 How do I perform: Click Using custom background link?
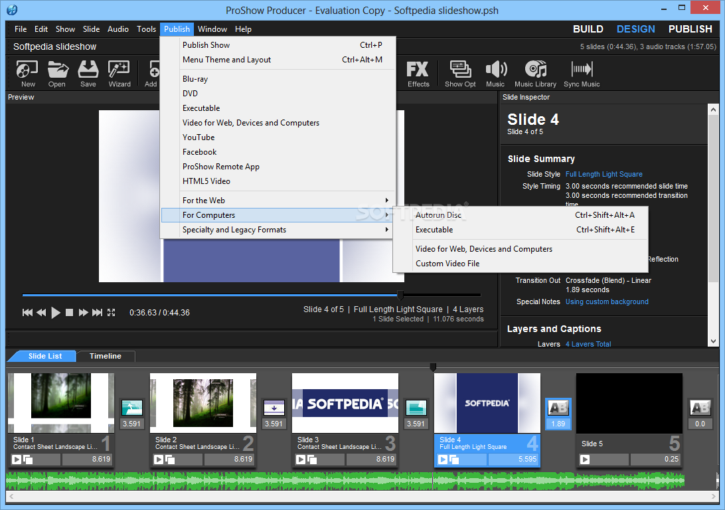pyautogui.click(x=607, y=302)
